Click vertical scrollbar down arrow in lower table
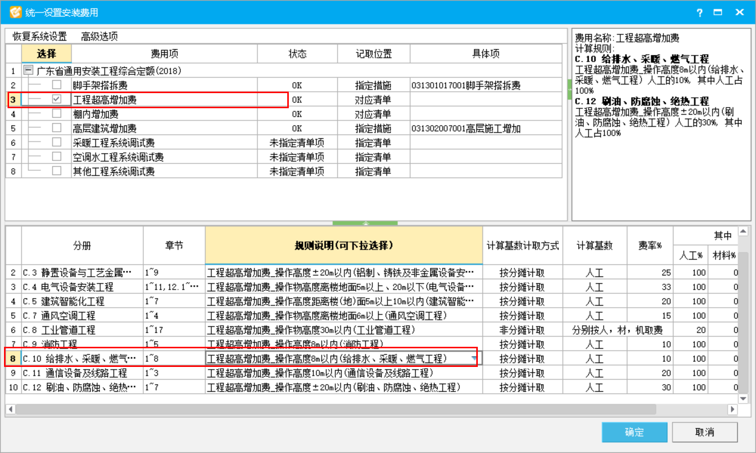The image size is (756, 453). point(743,398)
